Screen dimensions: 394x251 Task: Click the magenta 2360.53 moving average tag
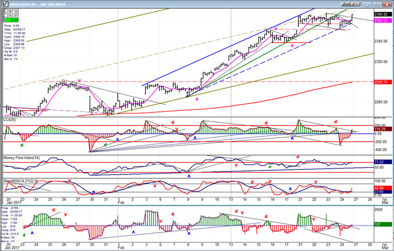(x=382, y=21)
